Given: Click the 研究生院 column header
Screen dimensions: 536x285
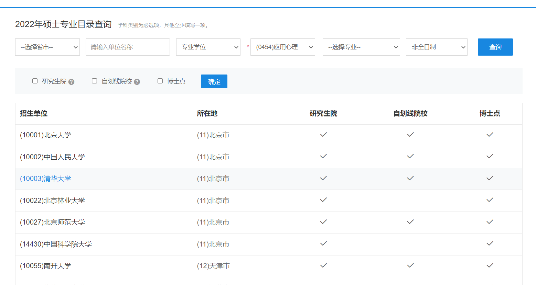Looking at the screenshot, I should pyautogui.click(x=323, y=114).
